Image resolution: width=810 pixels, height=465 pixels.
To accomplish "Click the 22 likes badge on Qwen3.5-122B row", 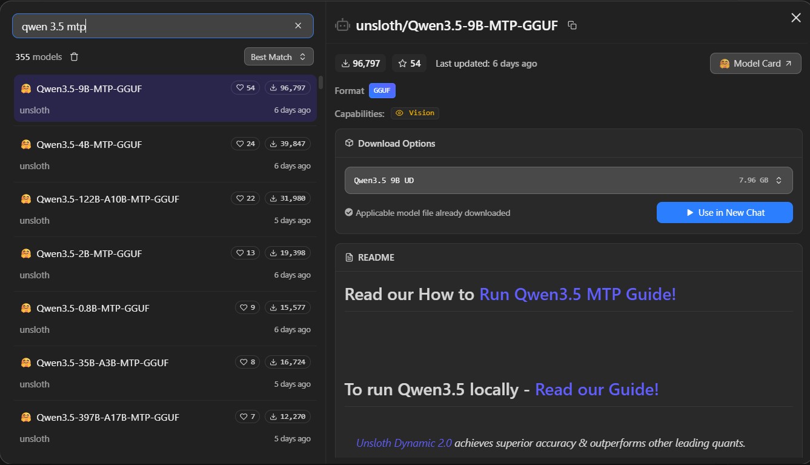I will coord(245,198).
